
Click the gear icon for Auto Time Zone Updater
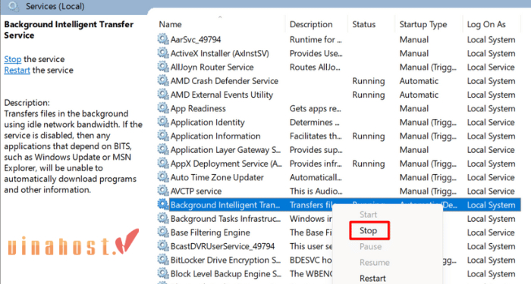coord(163,177)
